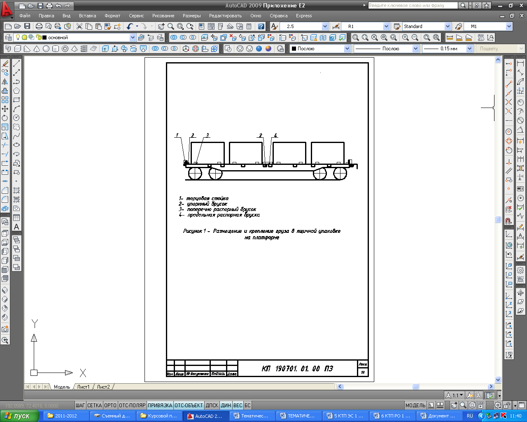Open the Layer Properties Manager icon
The width and height of the screenshot is (527, 422).
pyautogui.click(x=8, y=38)
